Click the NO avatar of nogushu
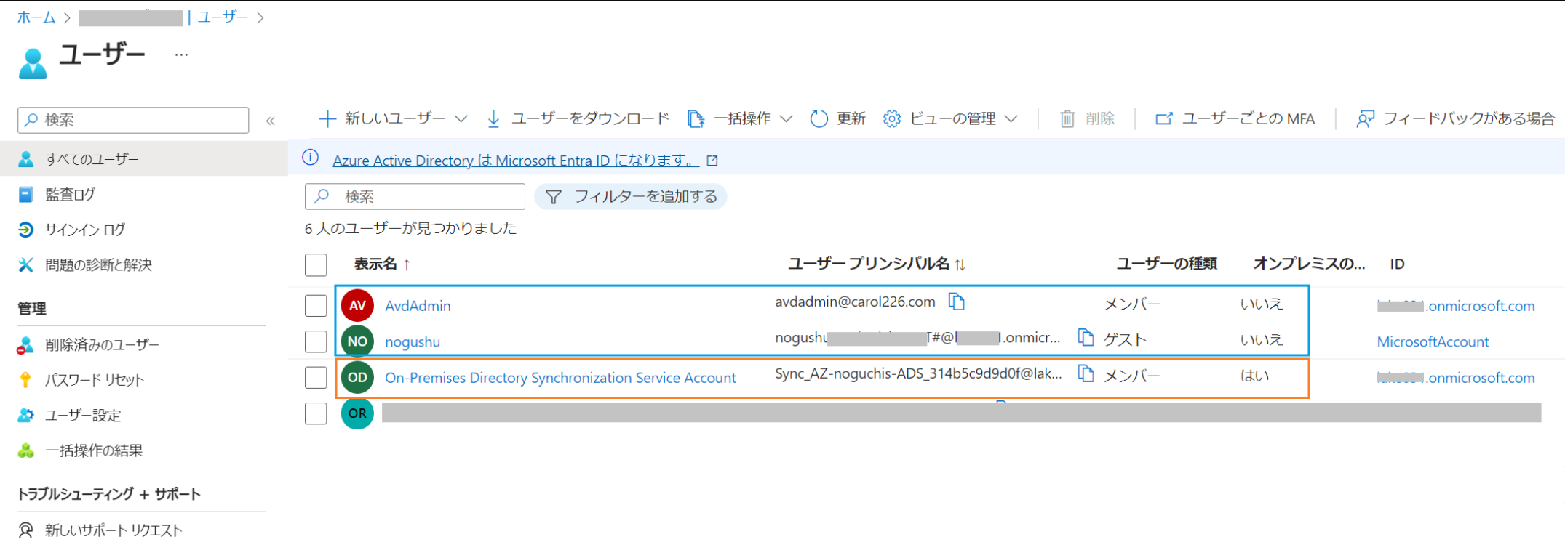The height and width of the screenshot is (550, 1565). [x=357, y=341]
